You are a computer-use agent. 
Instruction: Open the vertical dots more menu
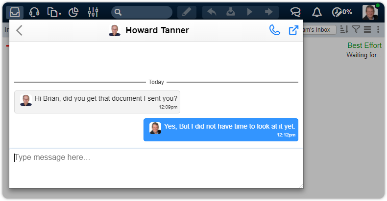378,29
